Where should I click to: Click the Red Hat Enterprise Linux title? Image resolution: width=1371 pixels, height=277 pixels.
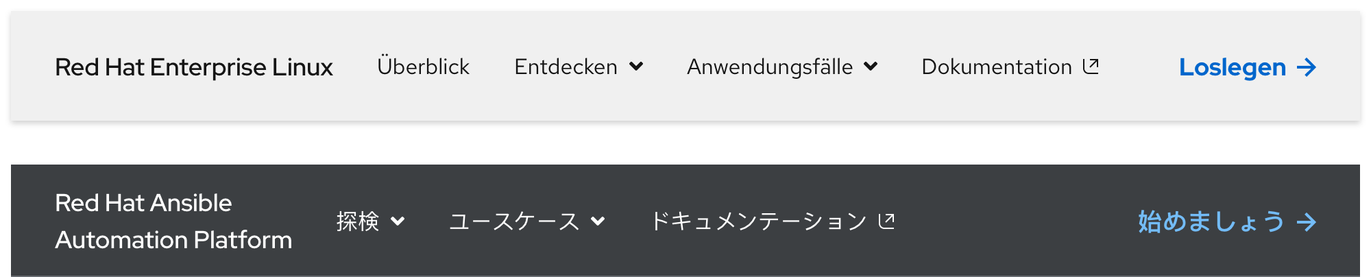point(193,67)
